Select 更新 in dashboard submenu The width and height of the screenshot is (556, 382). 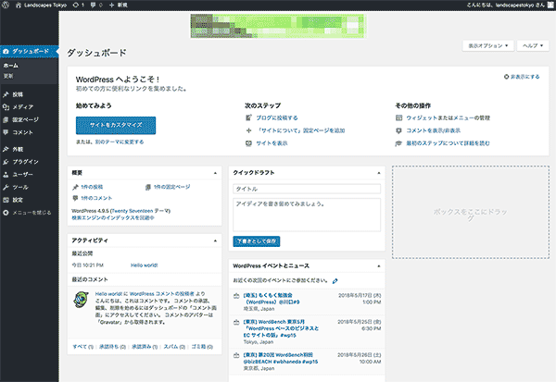click(8, 76)
